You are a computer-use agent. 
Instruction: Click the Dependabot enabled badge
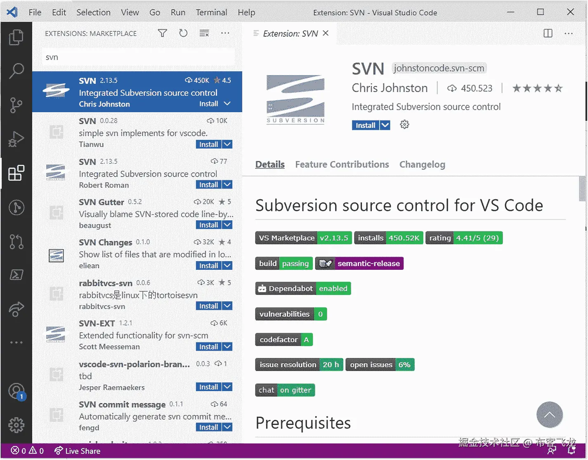coord(303,289)
